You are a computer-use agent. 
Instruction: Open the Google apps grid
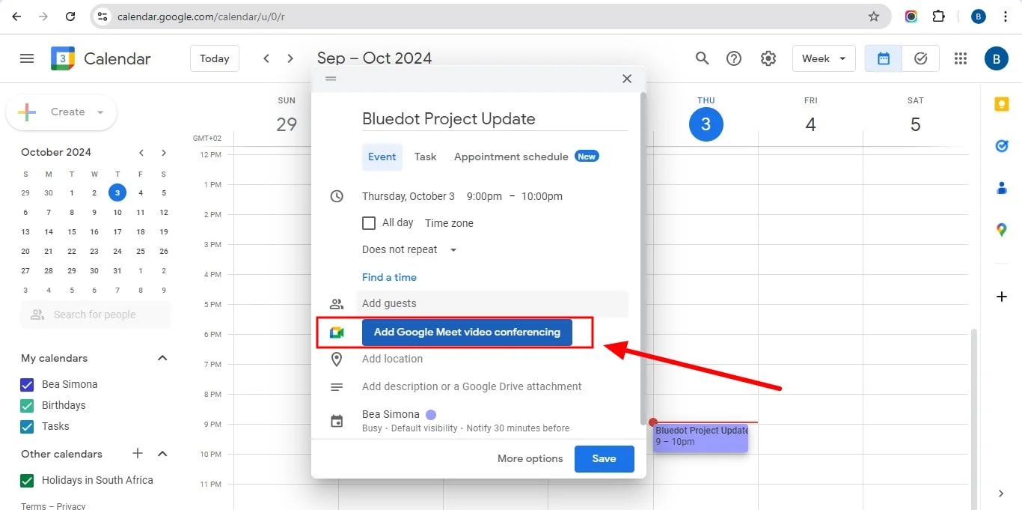[961, 58]
